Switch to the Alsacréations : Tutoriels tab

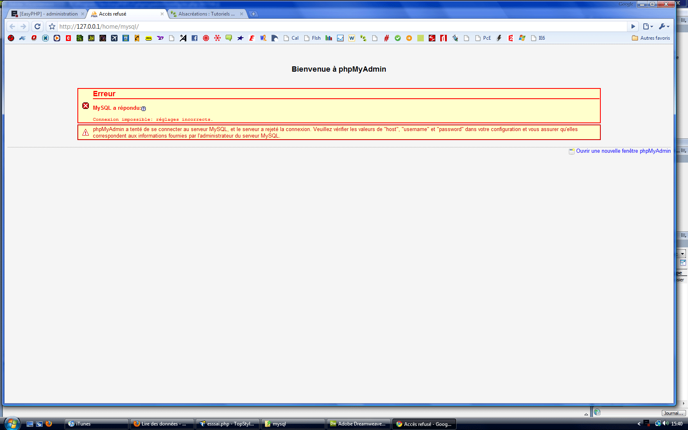pos(206,14)
